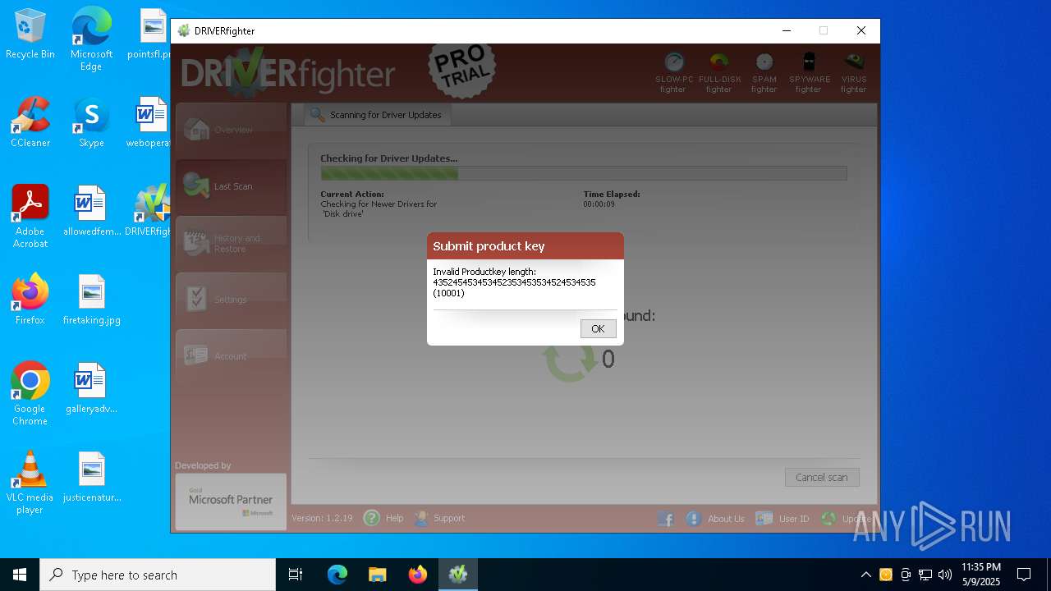Click the DRIVERfighter logo
Image resolution: width=1051 pixels, height=591 pixels.
(x=288, y=71)
